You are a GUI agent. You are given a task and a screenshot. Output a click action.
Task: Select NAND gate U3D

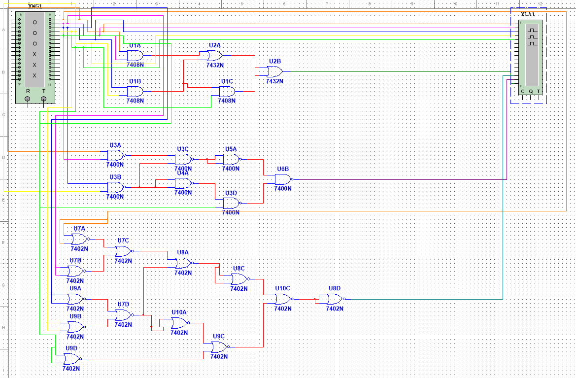pyautogui.click(x=232, y=203)
